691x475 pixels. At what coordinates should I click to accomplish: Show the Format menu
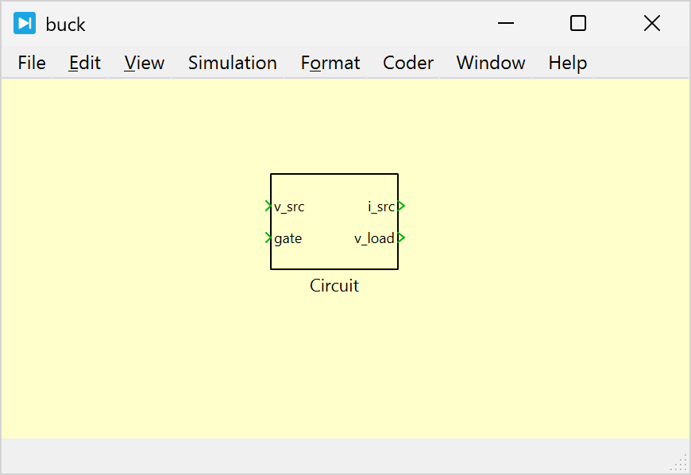330,63
